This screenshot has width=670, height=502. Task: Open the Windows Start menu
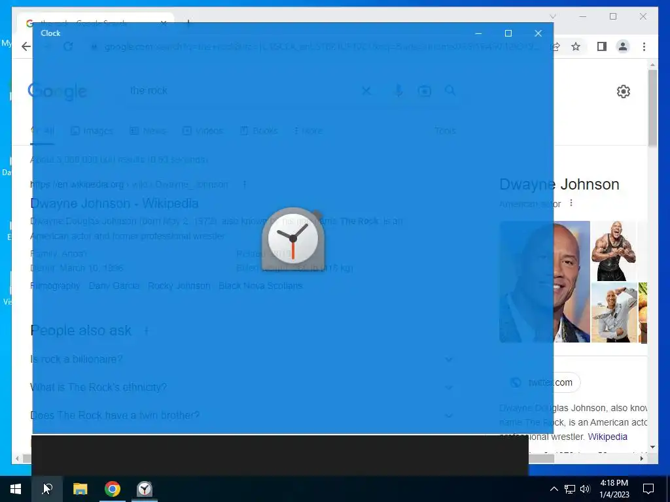(16, 489)
